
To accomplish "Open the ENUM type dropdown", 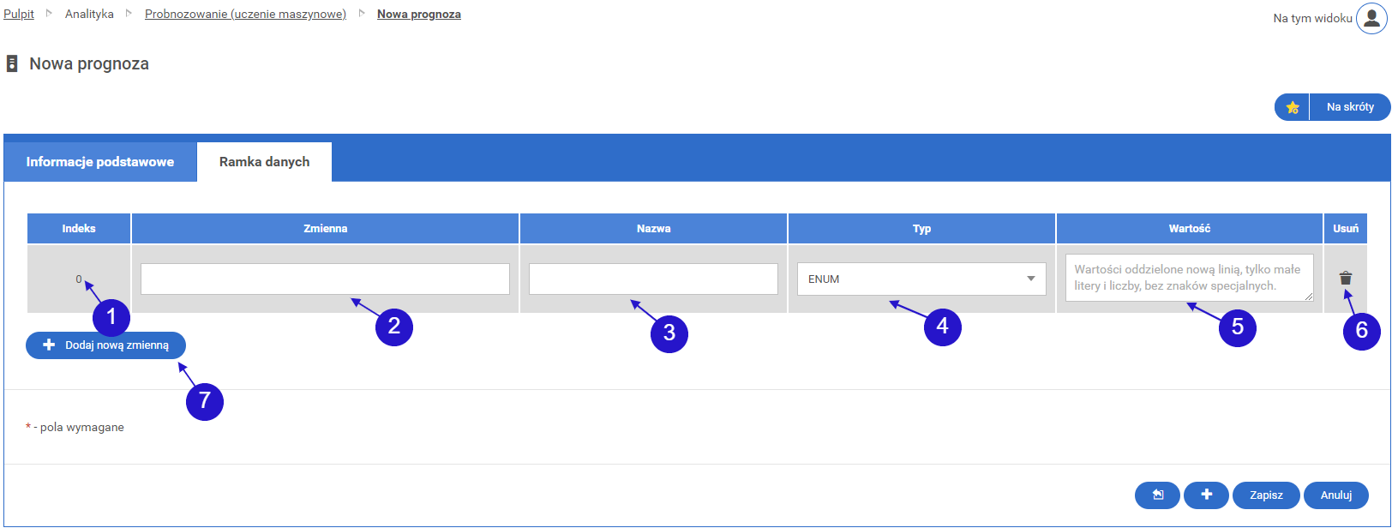I will tap(909, 279).
